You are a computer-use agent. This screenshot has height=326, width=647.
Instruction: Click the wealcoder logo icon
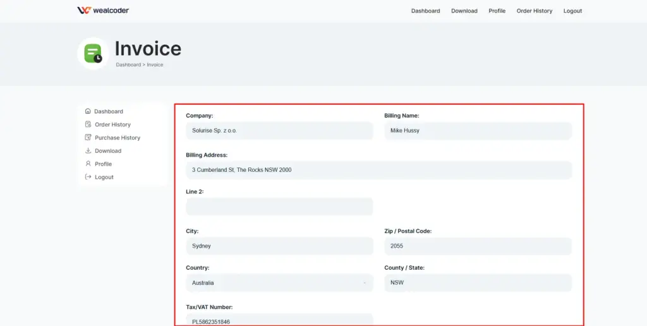84,11
